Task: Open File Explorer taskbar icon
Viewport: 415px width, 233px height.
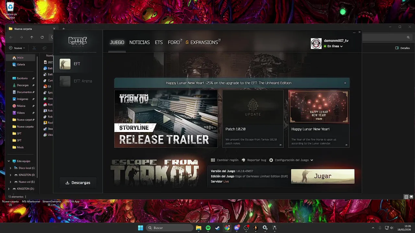Action: (198, 228)
